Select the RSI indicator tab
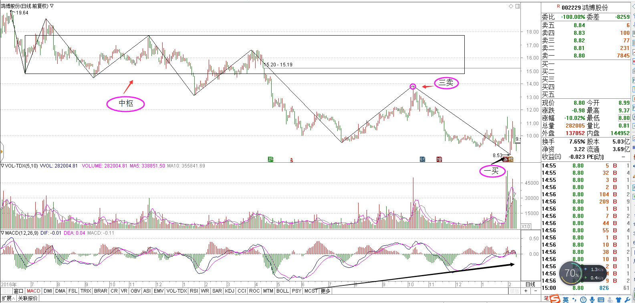The image size is (635, 303). pyautogui.click(x=194, y=291)
